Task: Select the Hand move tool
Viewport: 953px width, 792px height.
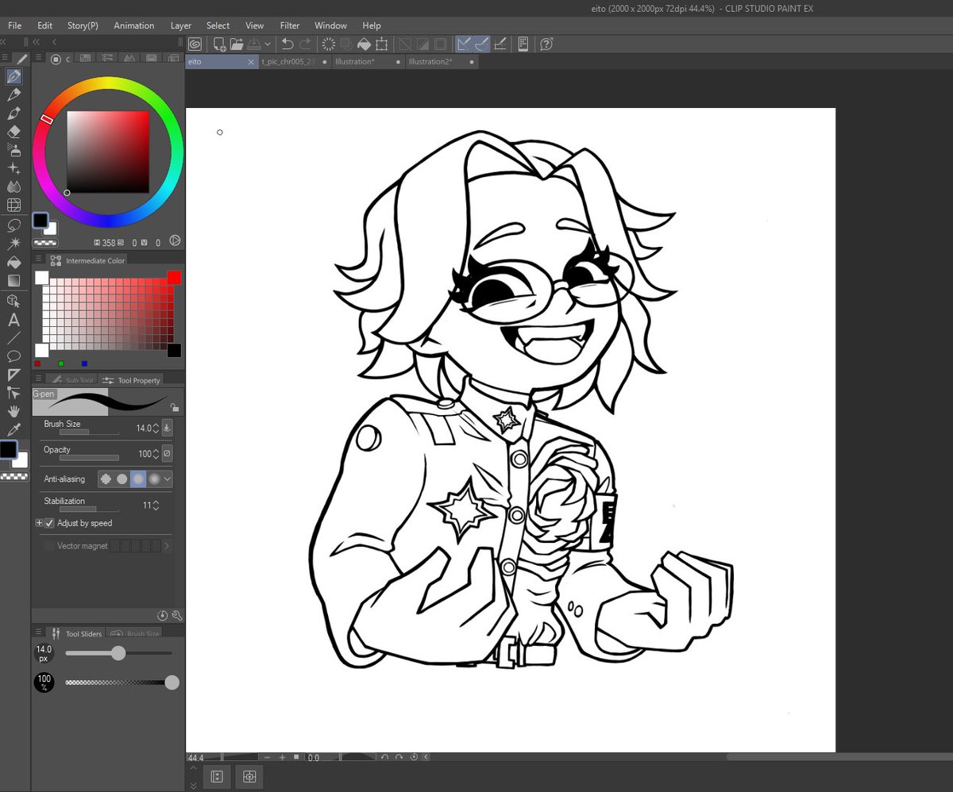Action: [14, 411]
